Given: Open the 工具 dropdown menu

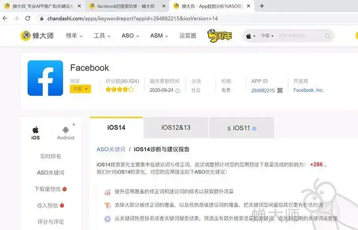Looking at the screenshot, I should click(x=102, y=36).
